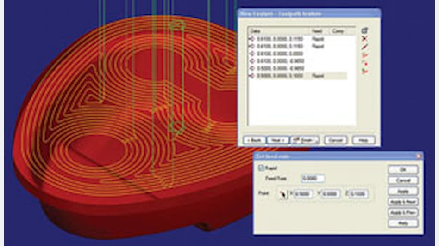This screenshot has width=439, height=246.
Task: Click the red X delete icon
Action: coord(365,39)
